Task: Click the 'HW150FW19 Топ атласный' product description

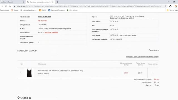Action: click(60, 71)
